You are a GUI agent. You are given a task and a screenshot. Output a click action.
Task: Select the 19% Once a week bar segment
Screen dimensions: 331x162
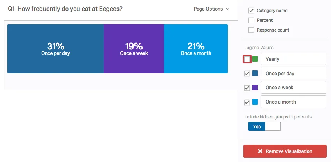point(134,49)
